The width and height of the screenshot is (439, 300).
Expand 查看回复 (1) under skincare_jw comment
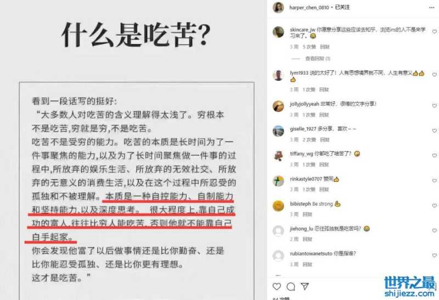click(318, 59)
